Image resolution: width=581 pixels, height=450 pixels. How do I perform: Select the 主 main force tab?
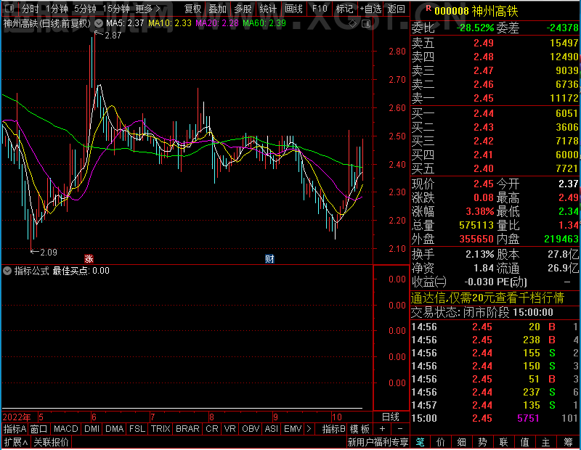coord(546,442)
